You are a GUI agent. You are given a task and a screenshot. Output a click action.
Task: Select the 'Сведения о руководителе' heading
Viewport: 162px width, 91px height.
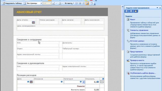(30, 63)
